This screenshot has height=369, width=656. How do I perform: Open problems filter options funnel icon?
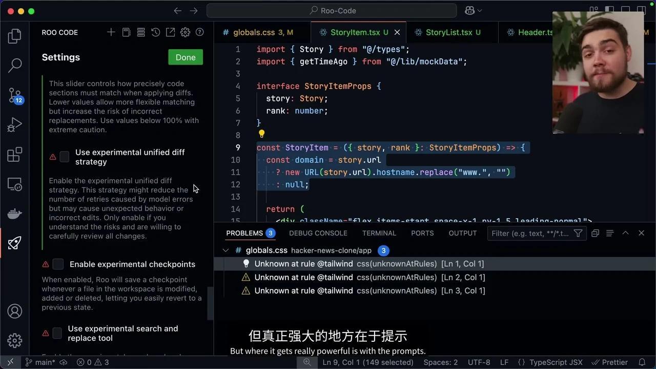point(578,233)
